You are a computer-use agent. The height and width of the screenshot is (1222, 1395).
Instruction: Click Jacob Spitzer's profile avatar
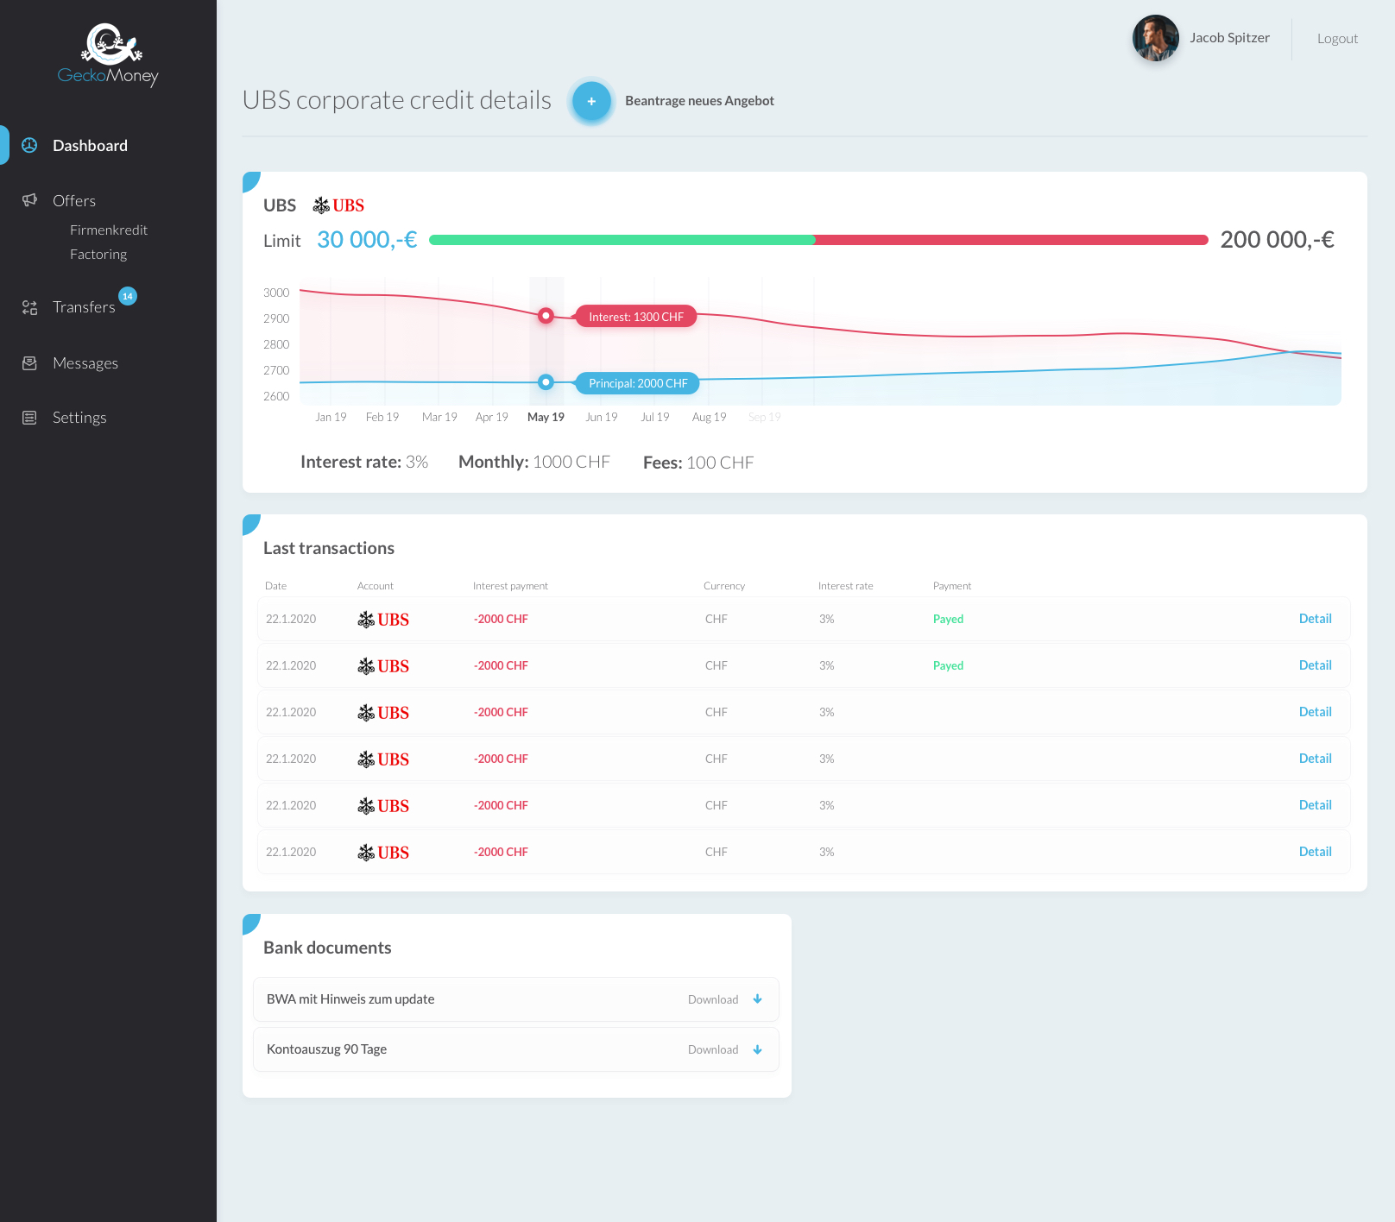point(1155,38)
